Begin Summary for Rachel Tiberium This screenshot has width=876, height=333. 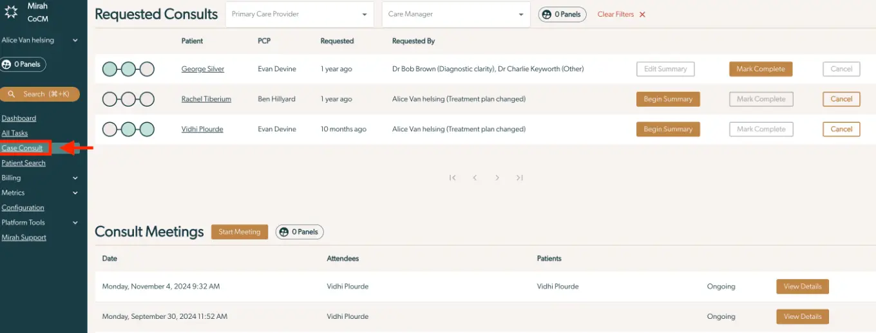pyautogui.click(x=668, y=99)
